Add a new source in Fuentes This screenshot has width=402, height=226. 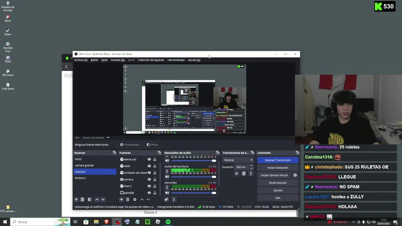(x=121, y=199)
